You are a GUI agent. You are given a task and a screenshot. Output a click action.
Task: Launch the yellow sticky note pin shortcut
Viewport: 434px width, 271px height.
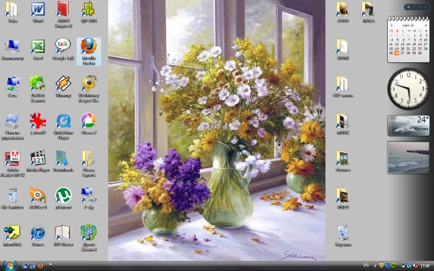coord(12,235)
